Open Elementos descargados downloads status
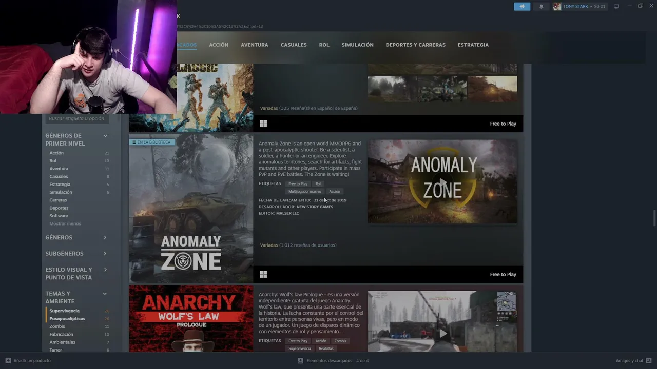Image resolution: width=657 pixels, height=369 pixels. 337,360
